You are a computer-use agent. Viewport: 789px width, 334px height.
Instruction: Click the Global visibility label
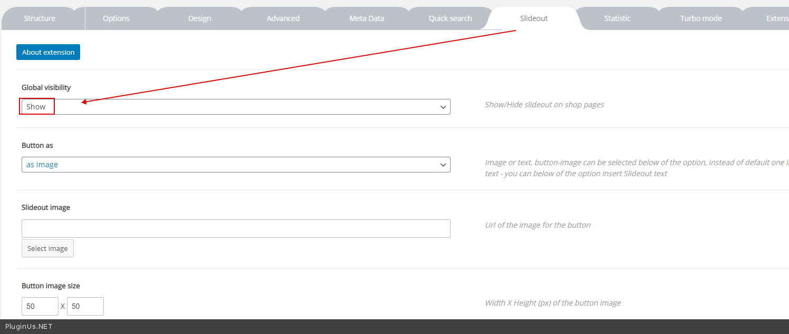[46, 87]
